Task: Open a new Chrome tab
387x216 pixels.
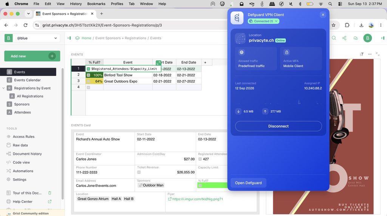Action: (101, 14)
